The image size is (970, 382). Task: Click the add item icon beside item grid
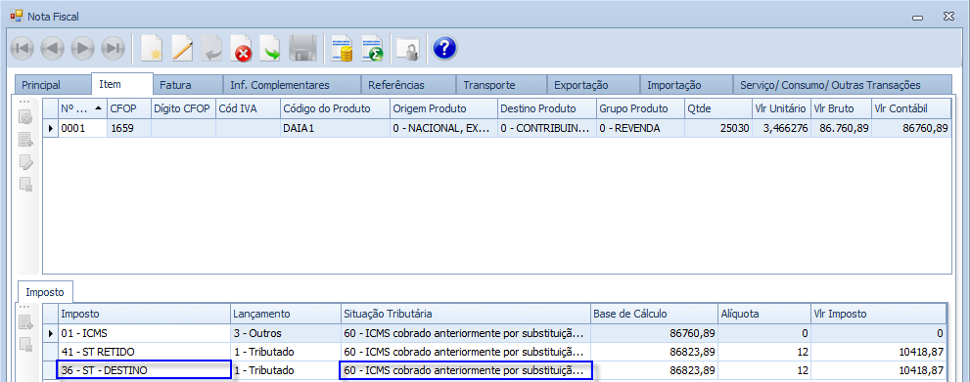(26, 118)
